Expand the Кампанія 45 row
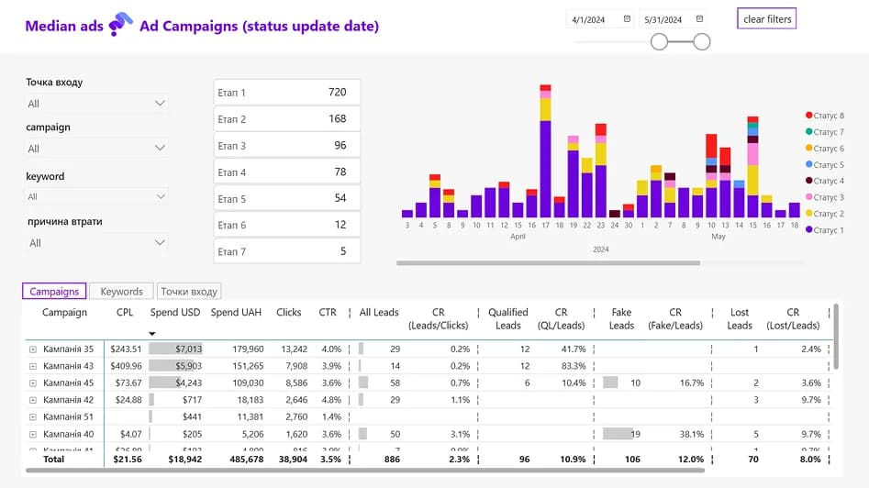The height and width of the screenshot is (488, 869). point(33,383)
